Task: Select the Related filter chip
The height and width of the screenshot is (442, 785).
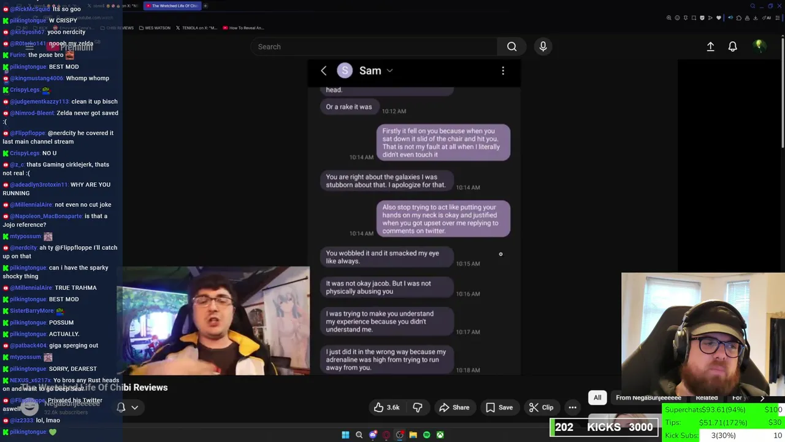Action: (706, 397)
